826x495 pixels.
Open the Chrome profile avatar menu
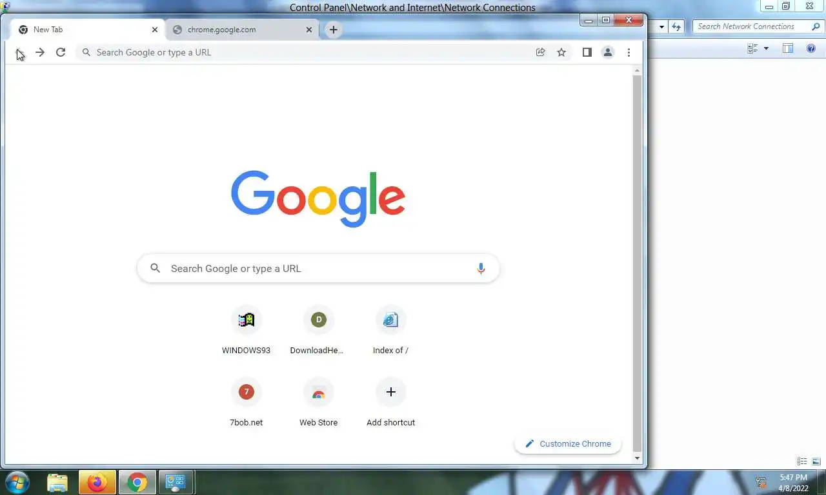click(x=607, y=52)
